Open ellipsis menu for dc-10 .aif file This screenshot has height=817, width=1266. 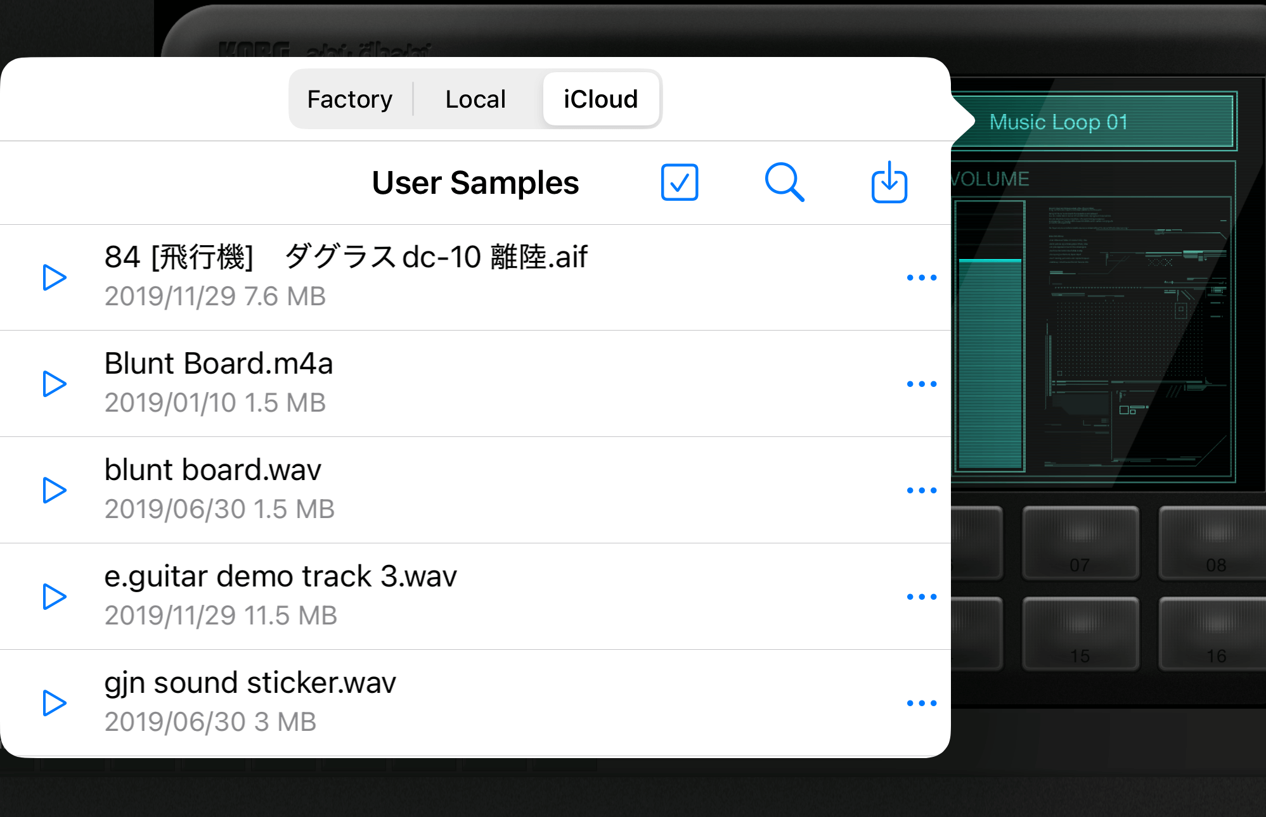click(921, 277)
